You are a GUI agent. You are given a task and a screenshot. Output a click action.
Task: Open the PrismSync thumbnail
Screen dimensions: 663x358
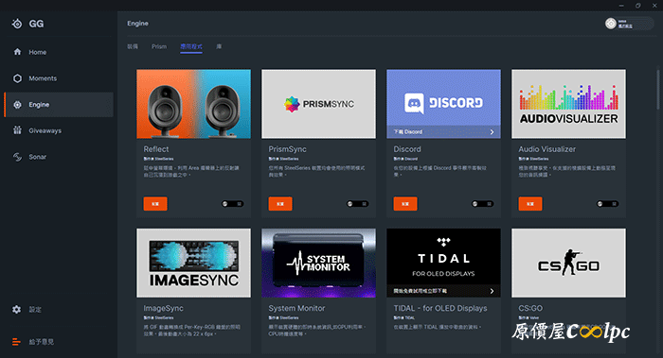point(318,104)
